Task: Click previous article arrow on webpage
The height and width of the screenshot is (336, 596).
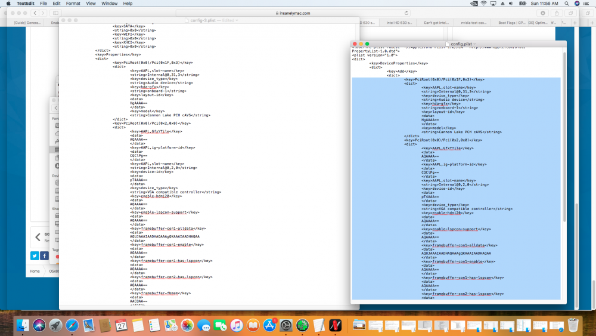Action: point(38,237)
